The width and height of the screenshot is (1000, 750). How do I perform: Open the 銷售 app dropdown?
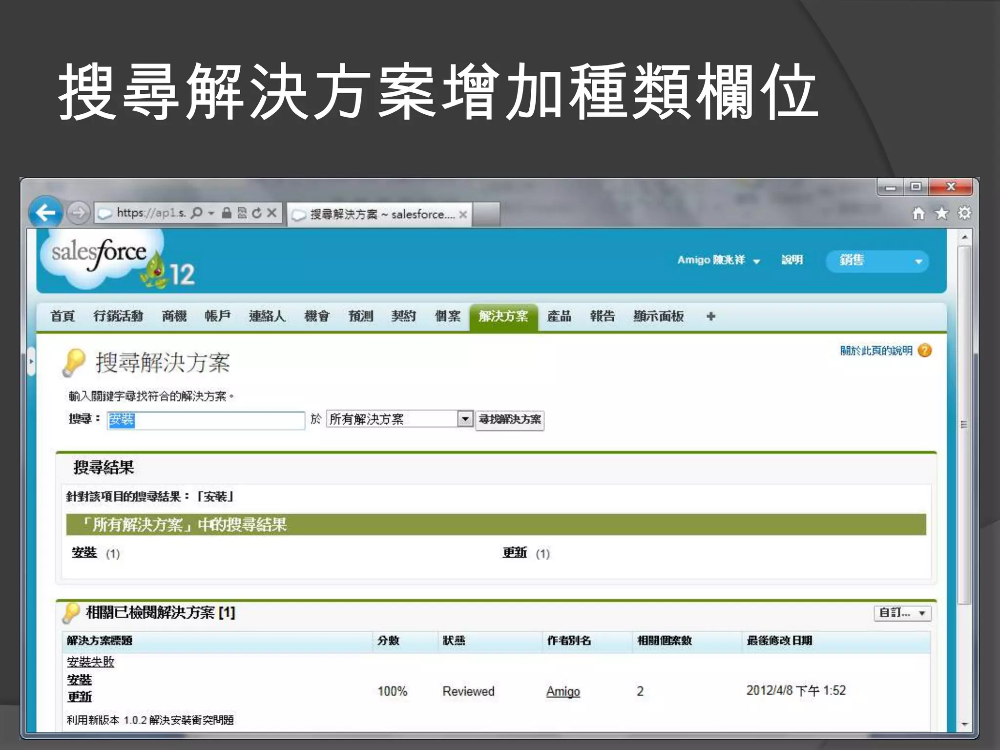[x=877, y=261]
